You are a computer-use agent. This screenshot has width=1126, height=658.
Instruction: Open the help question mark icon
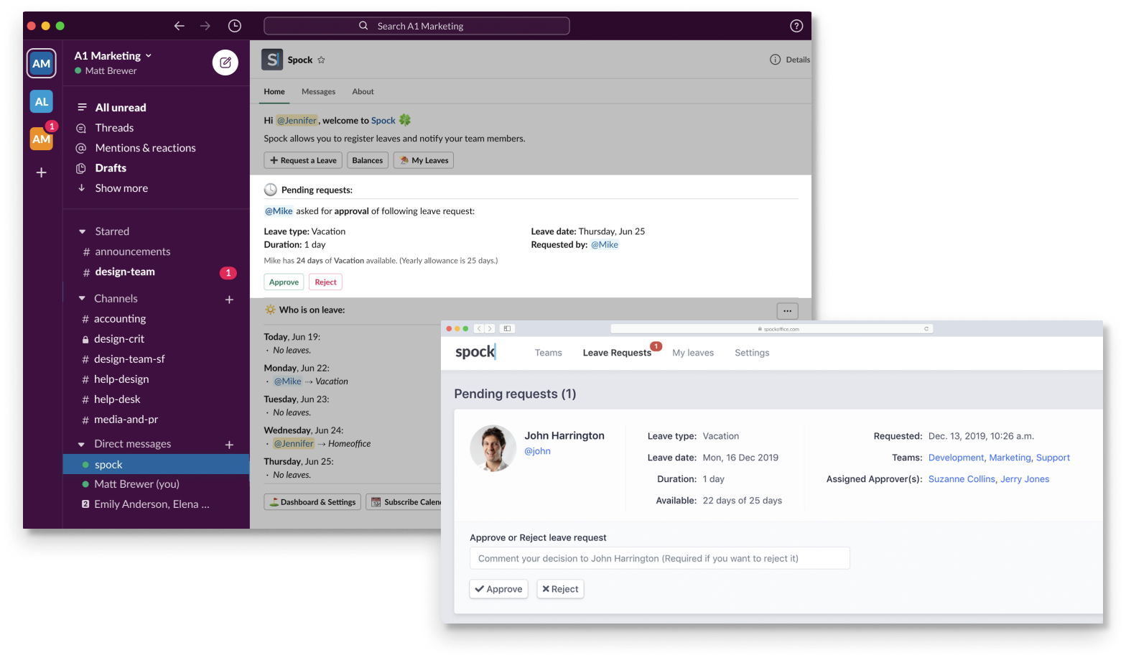click(796, 26)
